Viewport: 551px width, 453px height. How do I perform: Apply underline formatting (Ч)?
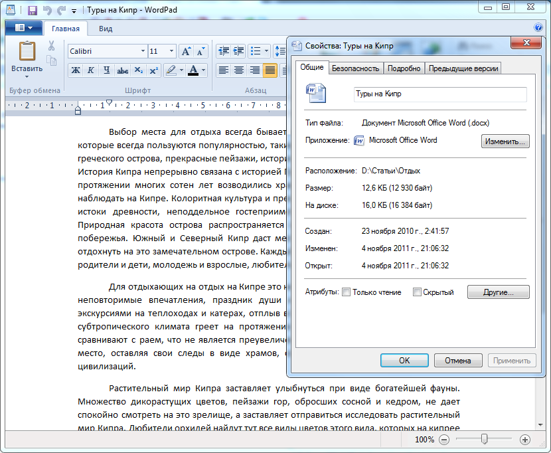click(x=106, y=70)
